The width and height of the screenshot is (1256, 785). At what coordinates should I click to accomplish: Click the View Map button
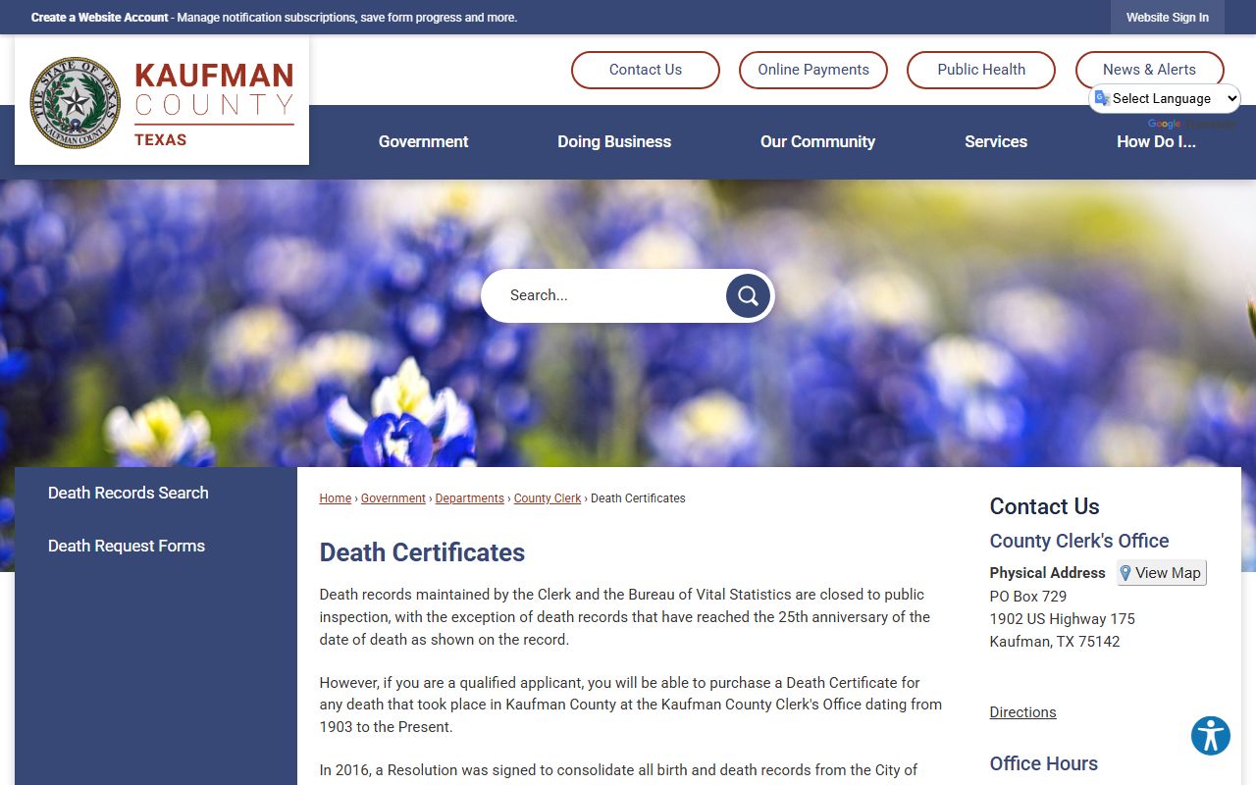(1162, 573)
